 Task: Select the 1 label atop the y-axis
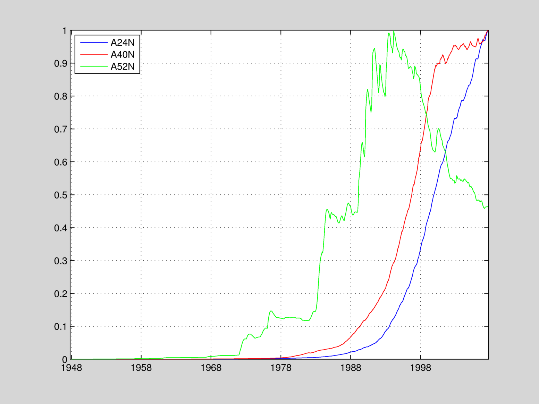pos(64,31)
